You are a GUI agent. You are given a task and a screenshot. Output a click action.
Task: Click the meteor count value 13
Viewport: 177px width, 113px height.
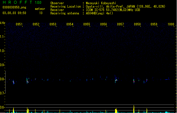(x=41, y=13)
